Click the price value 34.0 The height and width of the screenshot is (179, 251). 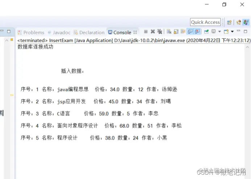coord(114,89)
